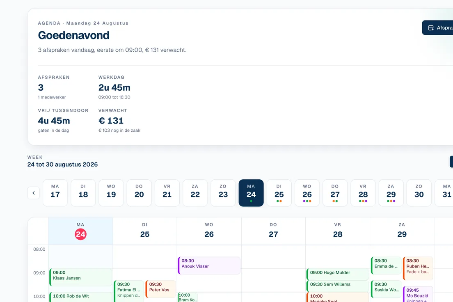
Task: Jump to ZO 23 in the date strip
Action: tap(223, 193)
